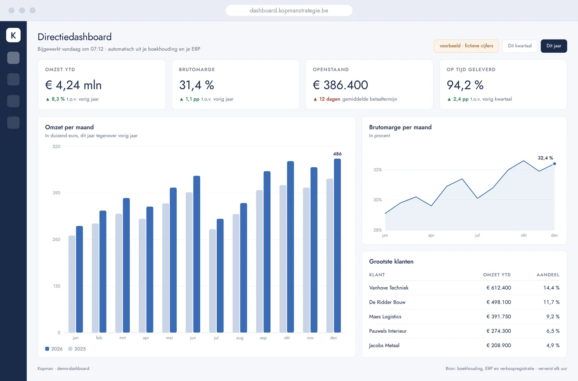
Task: Click the '32,4 %' endpoint on the margin chart
Action: coord(554,164)
